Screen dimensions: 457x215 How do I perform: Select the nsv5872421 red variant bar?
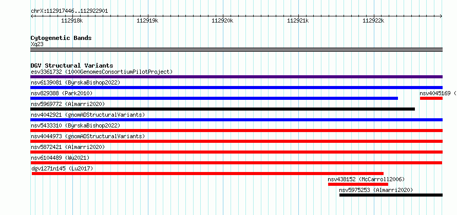236,152
